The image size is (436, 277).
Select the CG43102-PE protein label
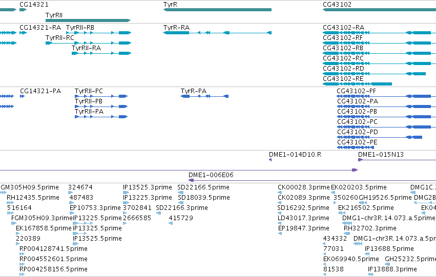click(x=357, y=142)
